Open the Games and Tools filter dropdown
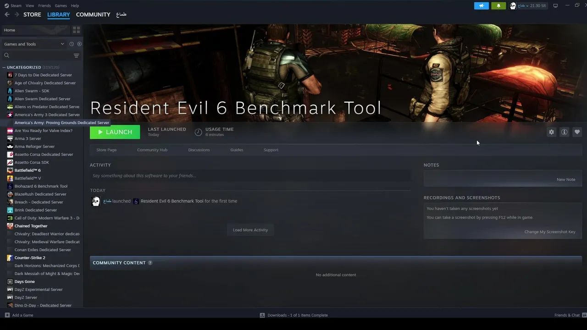Screen dimensions: 587x330 click(34, 44)
